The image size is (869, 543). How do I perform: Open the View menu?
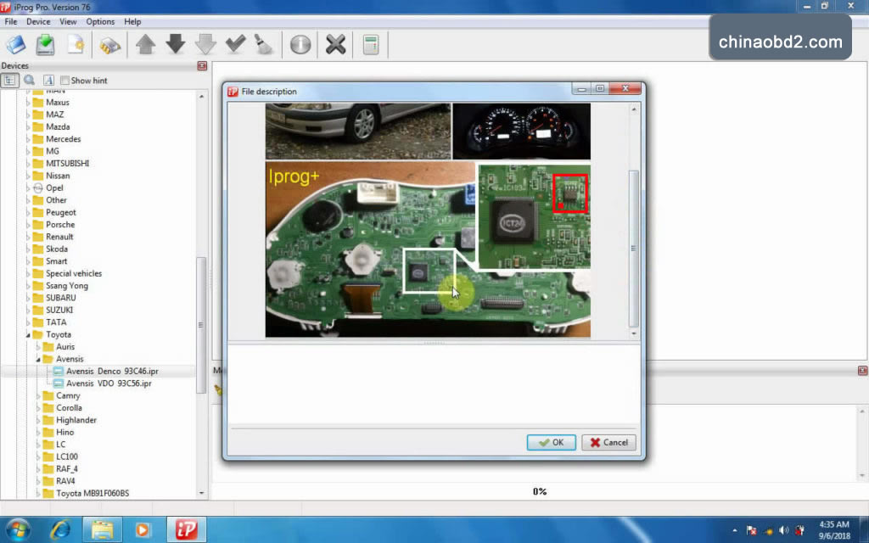pos(68,21)
